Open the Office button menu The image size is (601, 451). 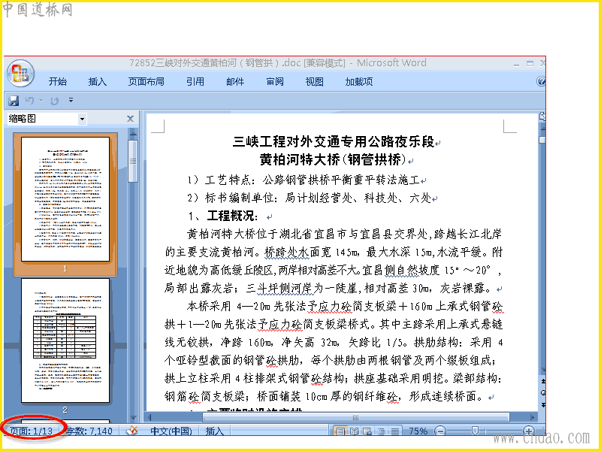click(x=21, y=73)
